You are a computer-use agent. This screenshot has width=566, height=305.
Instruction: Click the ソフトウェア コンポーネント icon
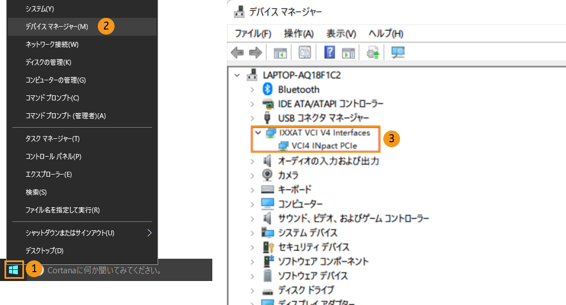(x=269, y=261)
